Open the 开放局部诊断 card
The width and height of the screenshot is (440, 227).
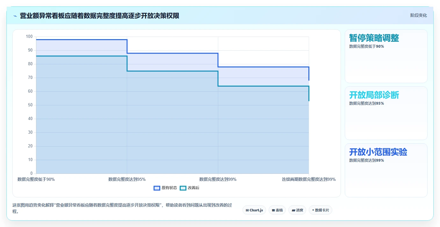(386, 113)
